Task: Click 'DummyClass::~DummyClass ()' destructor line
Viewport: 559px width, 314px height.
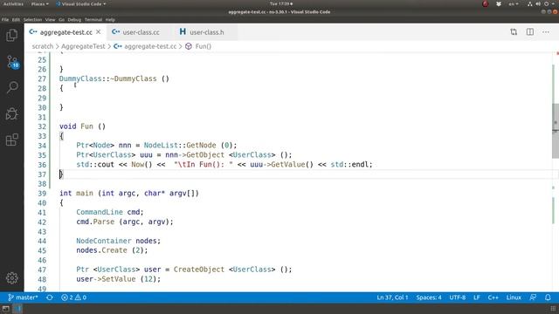Action: 114,78
